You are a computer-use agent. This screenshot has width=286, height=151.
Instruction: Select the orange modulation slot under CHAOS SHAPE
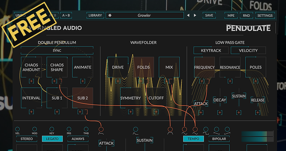coord(60,81)
